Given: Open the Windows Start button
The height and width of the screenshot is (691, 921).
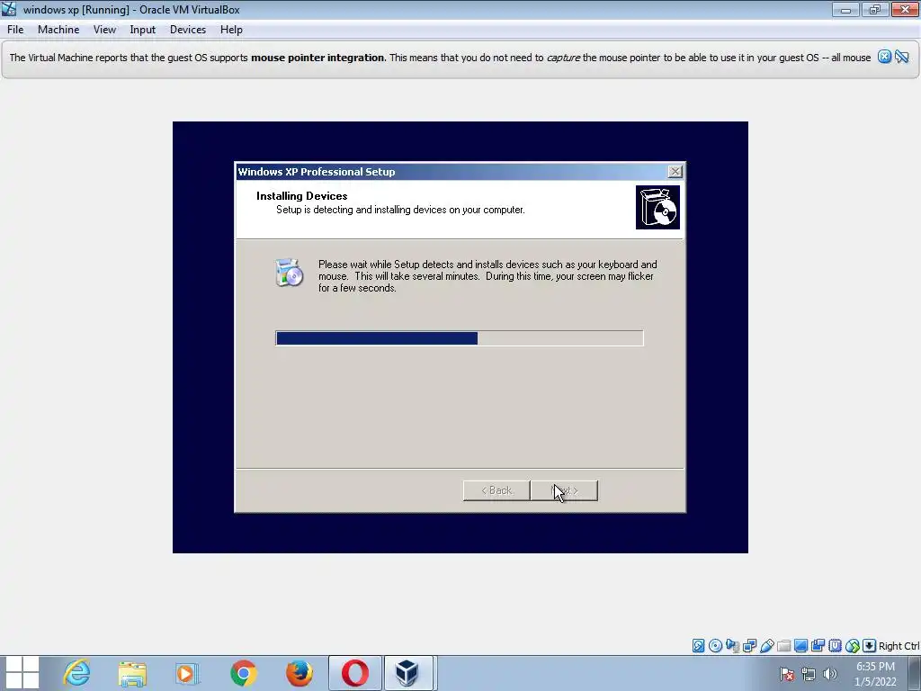Looking at the screenshot, I should tap(22, 673).
